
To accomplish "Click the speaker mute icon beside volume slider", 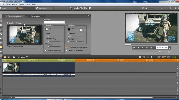I will (x=162, y=52).
